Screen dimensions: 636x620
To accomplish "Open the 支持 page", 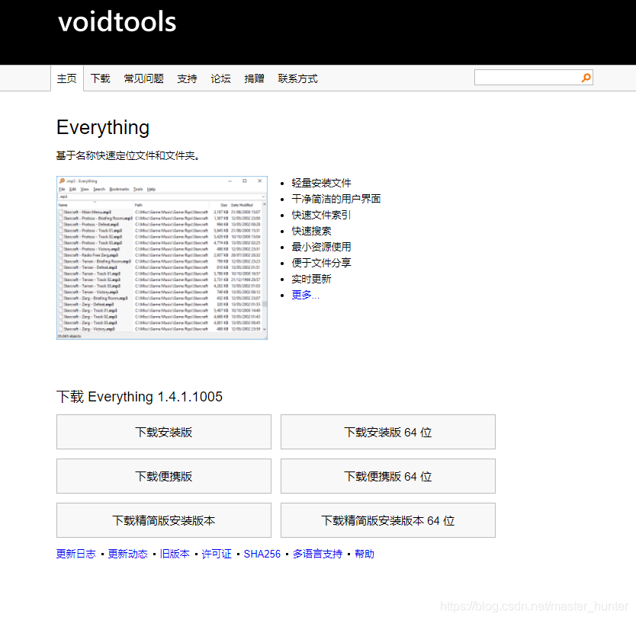I will coord(187,78).
